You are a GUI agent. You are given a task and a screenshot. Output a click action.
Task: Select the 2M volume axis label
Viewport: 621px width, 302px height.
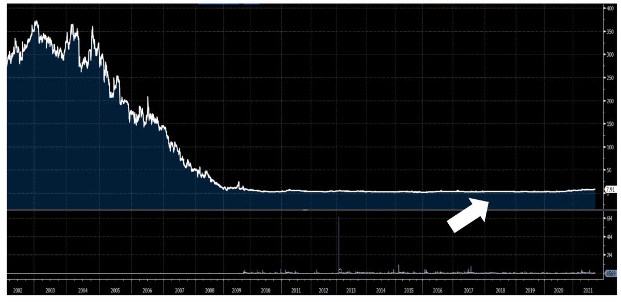[609, 255]
